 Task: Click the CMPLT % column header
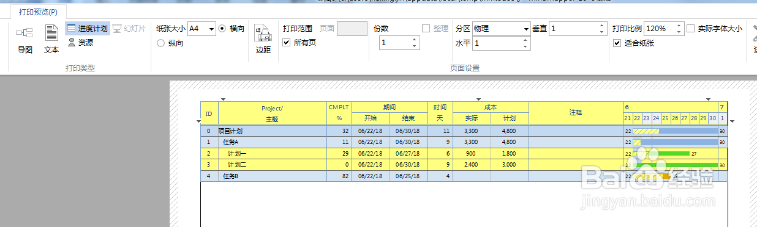(339, 113)
